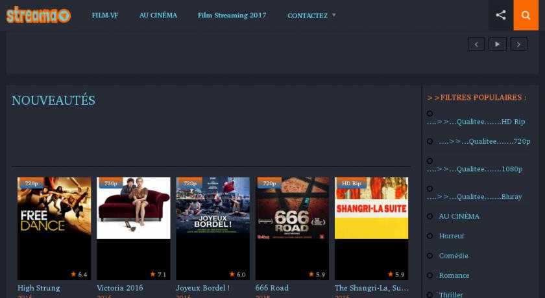This screenshot has height=298, width=545.
Task: Open the Victoria 2016 movie poster
Action: (x=134, y=228)
